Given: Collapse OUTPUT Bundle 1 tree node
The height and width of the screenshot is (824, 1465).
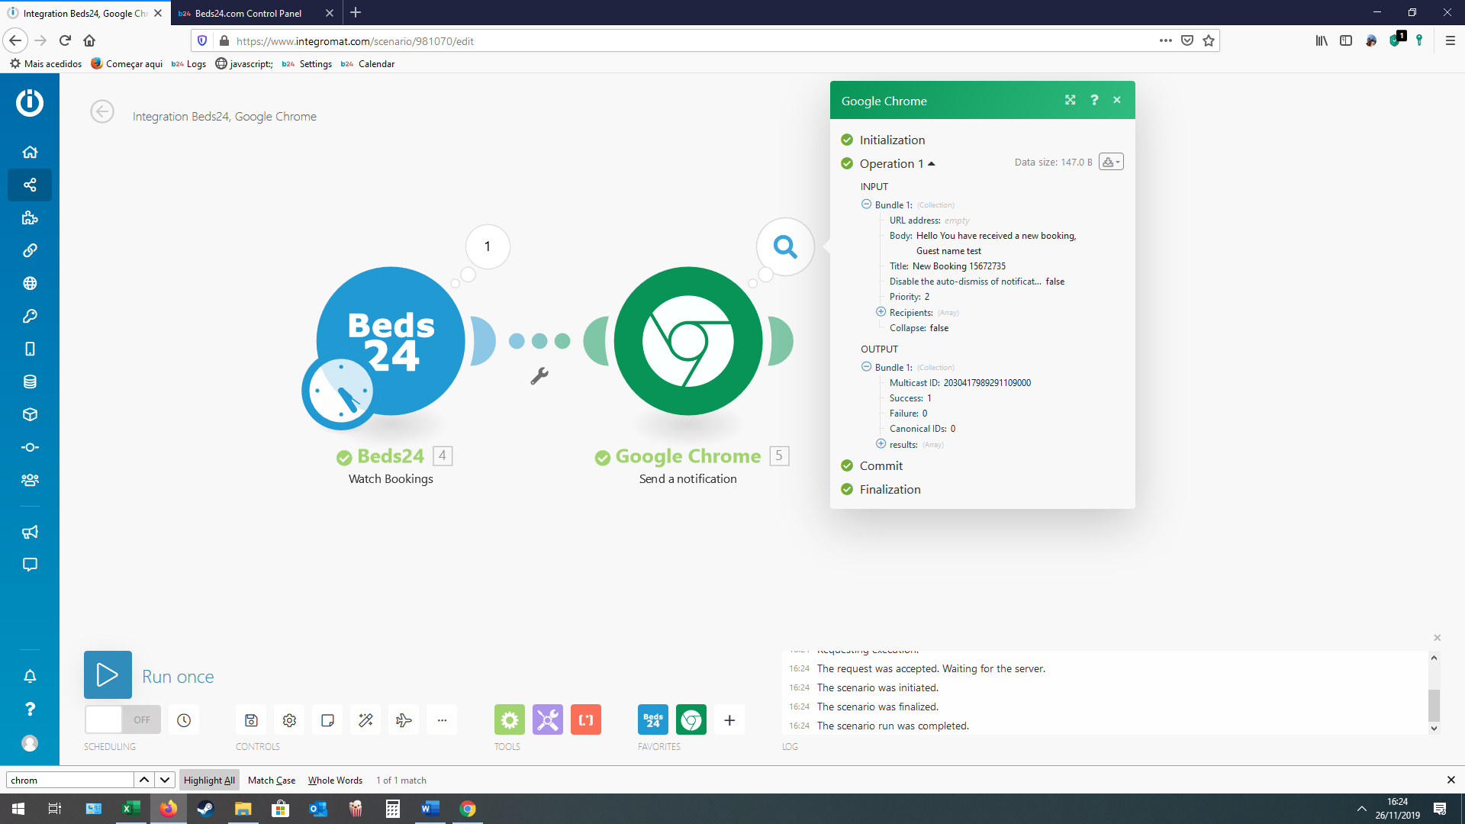Looking at the screenshot, I should 866,366.
